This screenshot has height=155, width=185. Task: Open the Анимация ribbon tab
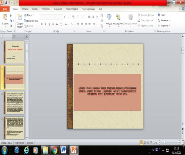(58, 9)
